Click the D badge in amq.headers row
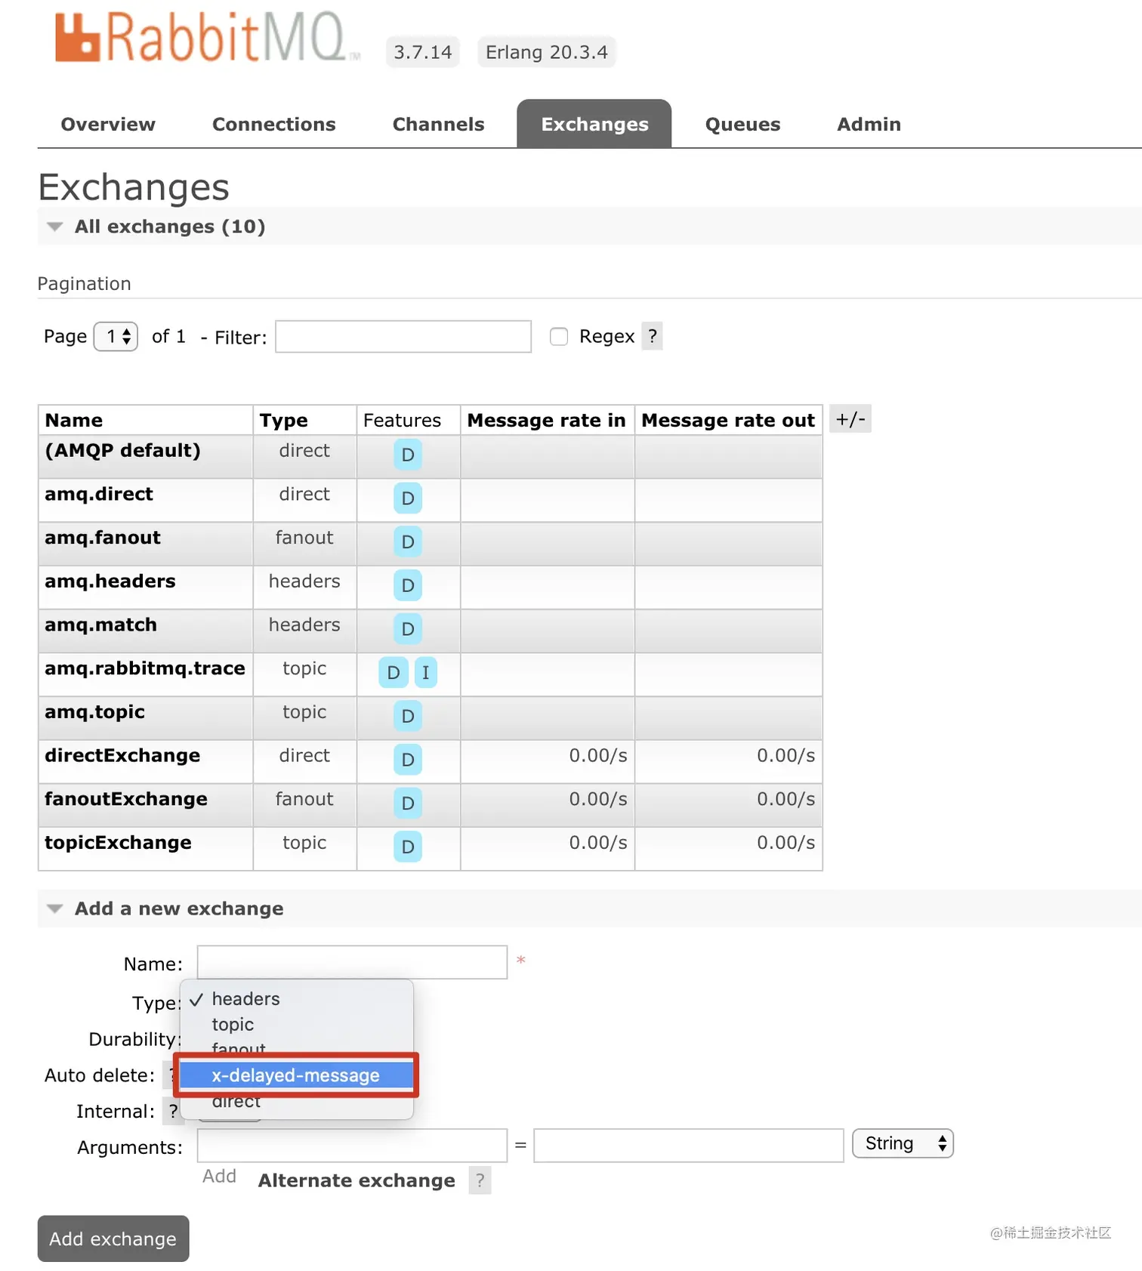 point(408,585)
